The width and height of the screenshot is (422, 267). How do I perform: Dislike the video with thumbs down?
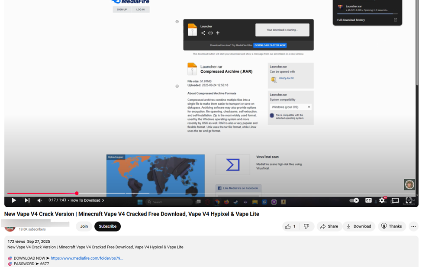(306, 226)
